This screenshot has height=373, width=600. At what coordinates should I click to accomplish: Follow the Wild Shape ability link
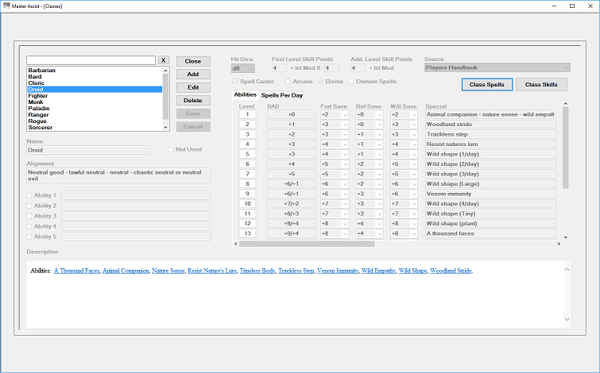pyautogui.click(x=413, y=271)
